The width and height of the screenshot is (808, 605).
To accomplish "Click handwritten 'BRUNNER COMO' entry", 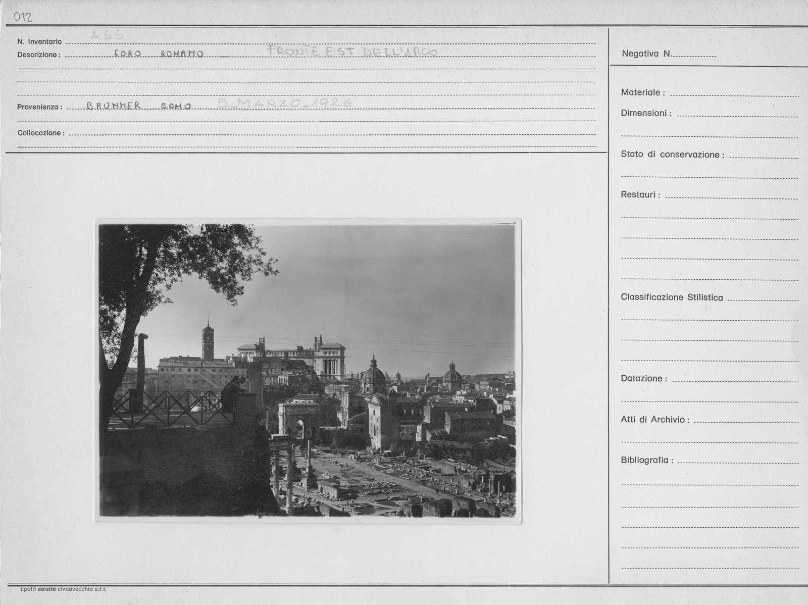I will coord(138,106).
